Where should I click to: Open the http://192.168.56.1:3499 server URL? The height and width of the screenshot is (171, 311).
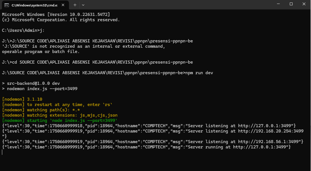(269, 142)
